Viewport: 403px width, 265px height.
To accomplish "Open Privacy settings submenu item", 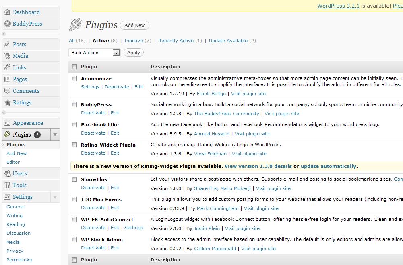I will tap(15, 251).
